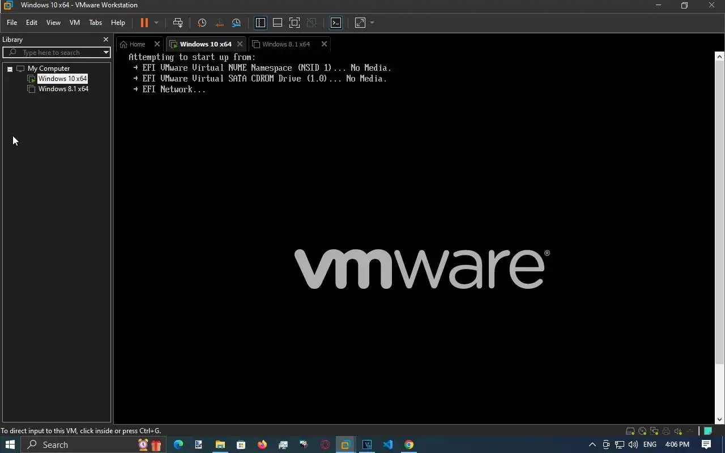Open the library search dropdown arrow
The height and width of the screenshot is (453, 725).
(x=106, y=53)
